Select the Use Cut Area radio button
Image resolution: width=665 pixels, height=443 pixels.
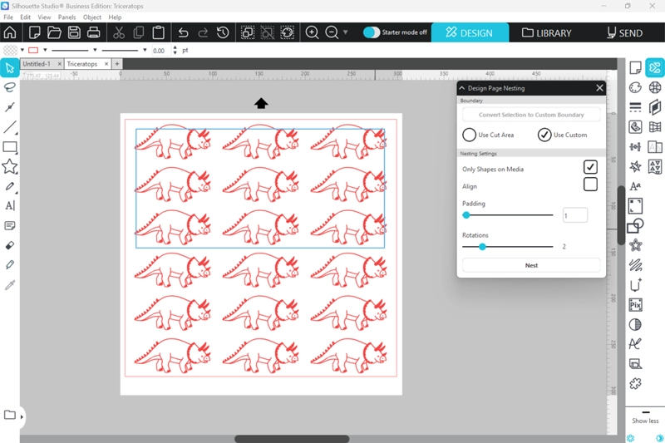coord(470,135)
